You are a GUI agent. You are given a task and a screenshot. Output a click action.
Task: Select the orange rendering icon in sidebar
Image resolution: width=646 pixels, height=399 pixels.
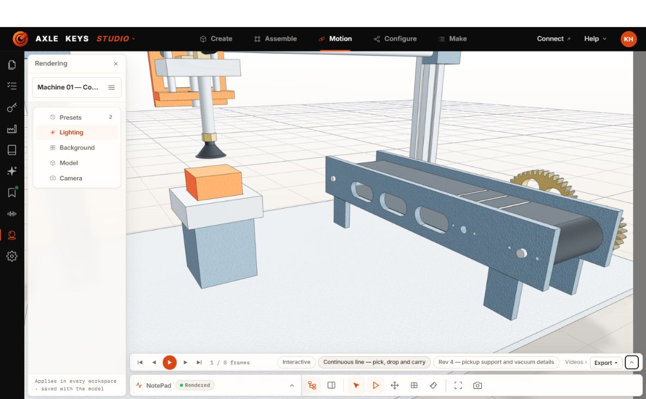pos(12,235)
